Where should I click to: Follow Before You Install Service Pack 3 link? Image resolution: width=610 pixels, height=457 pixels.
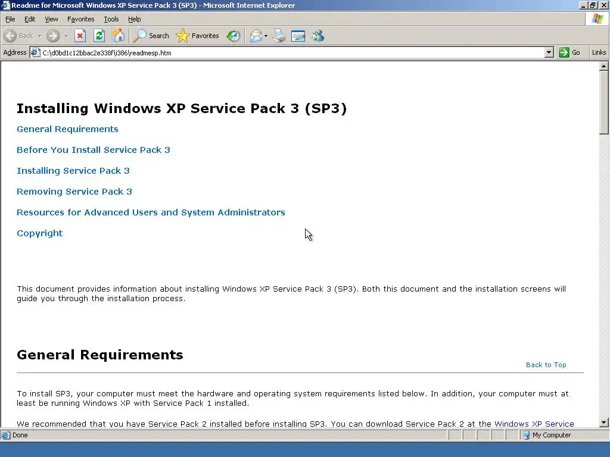[94, 150]
